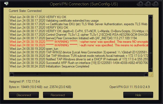Click the 'Assigned IP: 172.17.0.4' text
163x104 pixels.
(24, 82)
